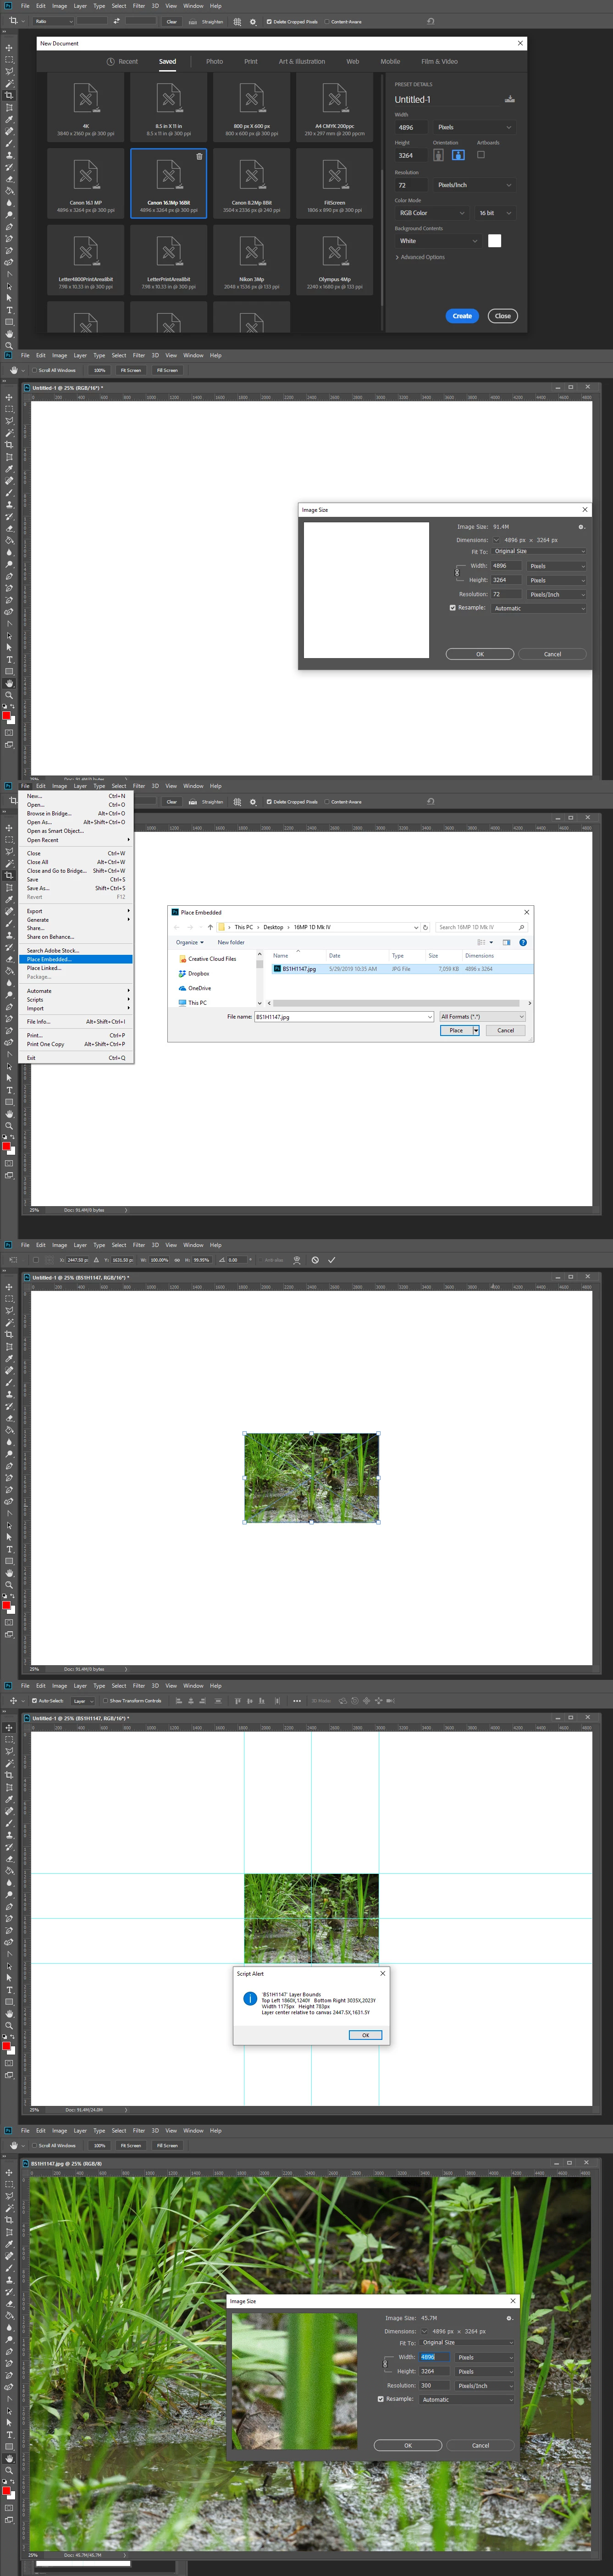Click the crop reset arrow above New Document dialog

[431, 21]
